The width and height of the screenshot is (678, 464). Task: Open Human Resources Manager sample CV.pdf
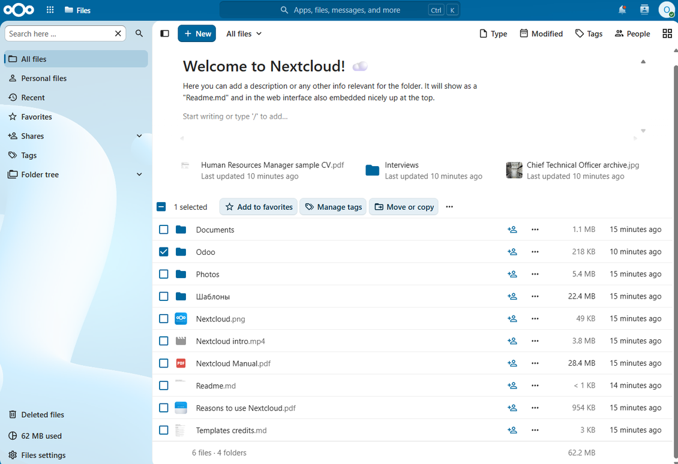pyautogui.click(x=262, y=171)
